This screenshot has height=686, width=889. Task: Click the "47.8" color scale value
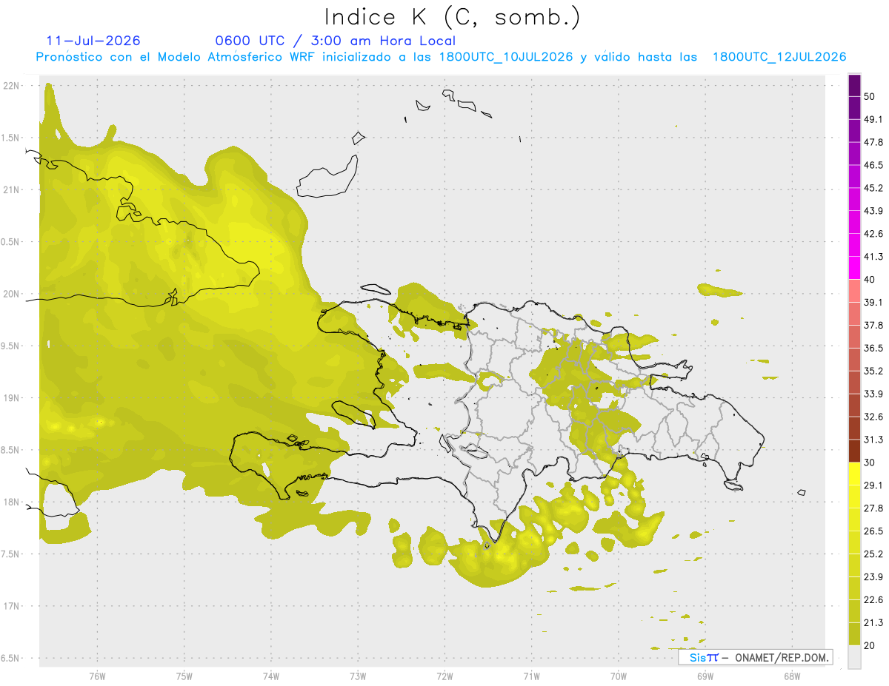tap(873, 142)
